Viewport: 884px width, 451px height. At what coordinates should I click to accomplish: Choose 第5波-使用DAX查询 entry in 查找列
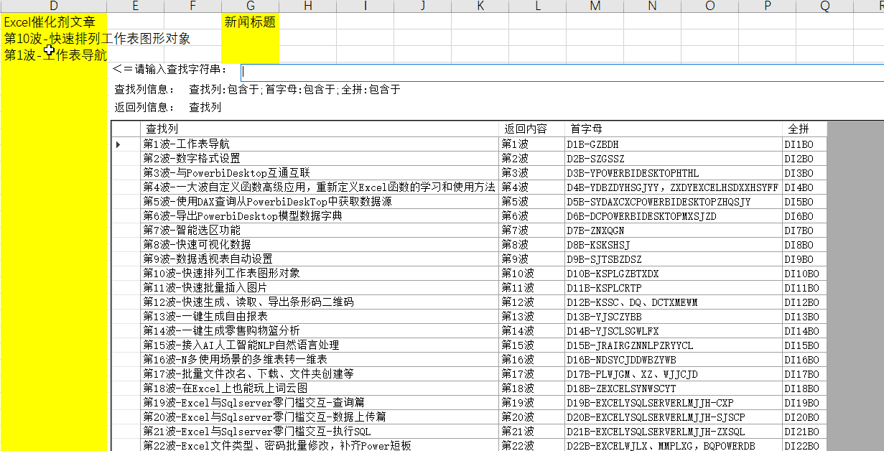(x=320, y=202)
